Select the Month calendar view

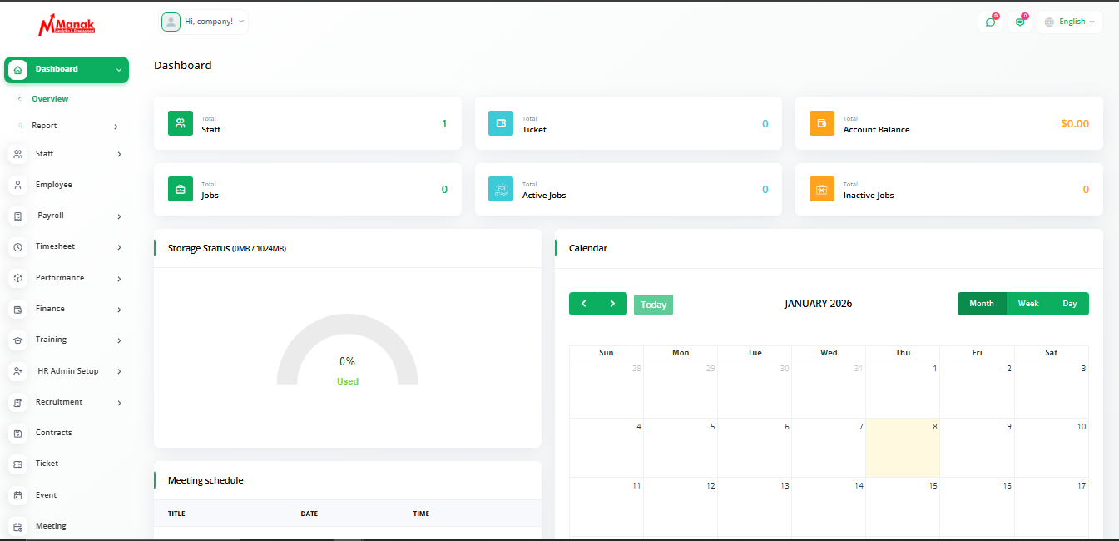(982, 304)
